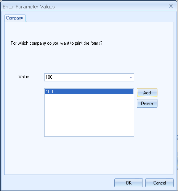Click the company forms question text

coord(56,43)
